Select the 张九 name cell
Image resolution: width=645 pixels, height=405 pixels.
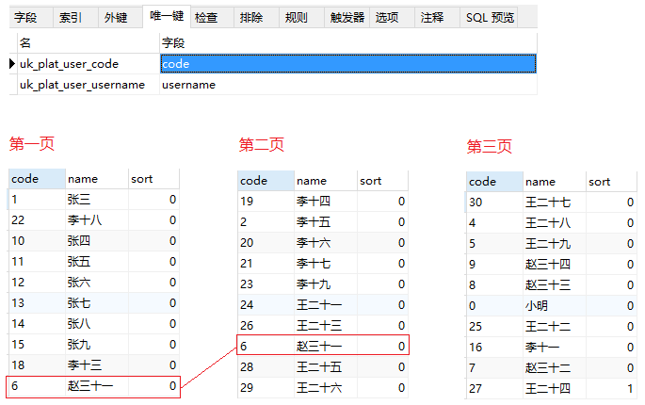(x=97, y=345)
